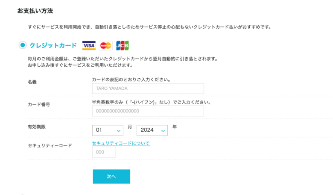This screenshot has width=333, height=195.
Task: Select the クレジットカード radio button
Action: pyautogui.click(x=23, y=45)
